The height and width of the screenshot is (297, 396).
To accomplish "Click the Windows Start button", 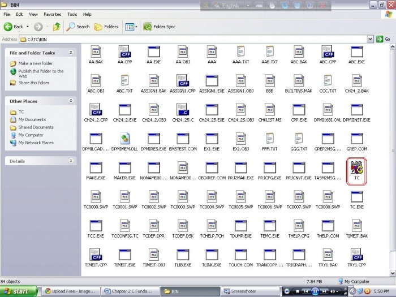I will point(20,291).
